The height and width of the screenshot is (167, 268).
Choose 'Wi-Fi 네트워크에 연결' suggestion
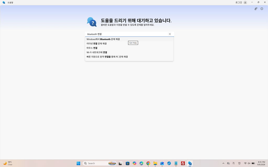point(129,52)
